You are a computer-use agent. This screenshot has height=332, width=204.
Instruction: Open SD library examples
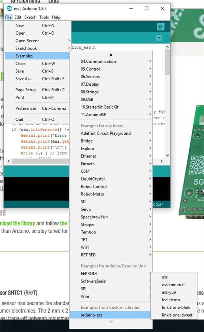[x=111, y=202]
